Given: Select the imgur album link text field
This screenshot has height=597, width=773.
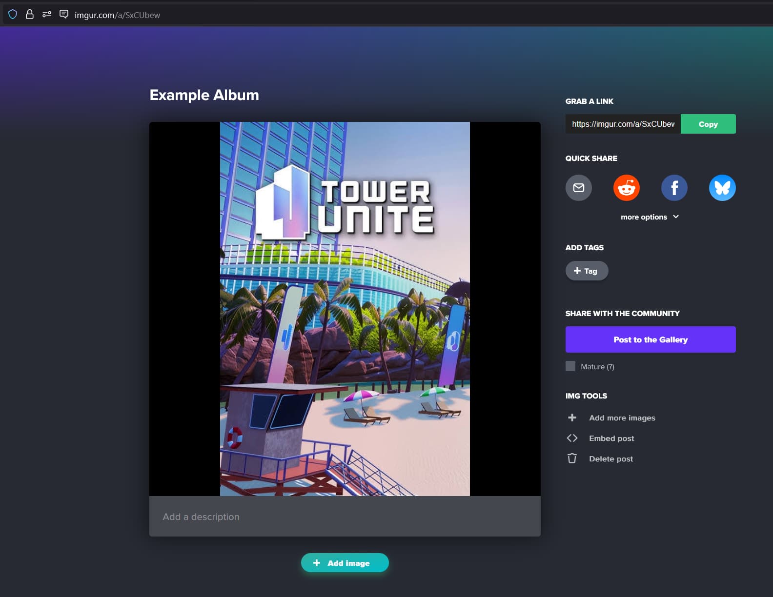Looking at the screenshot, I should [623, 124].
